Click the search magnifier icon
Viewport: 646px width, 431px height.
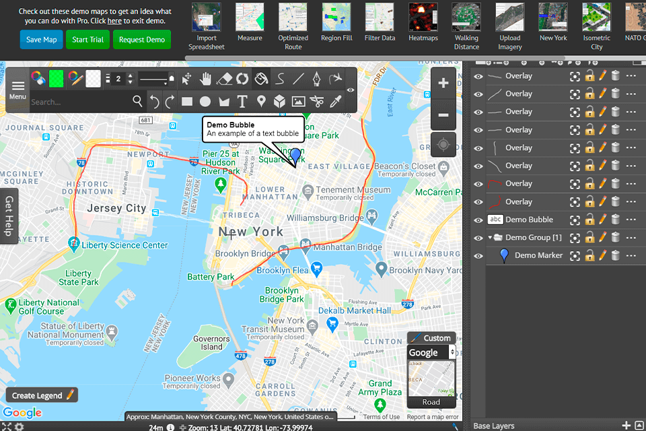click(x=137, y=100)
